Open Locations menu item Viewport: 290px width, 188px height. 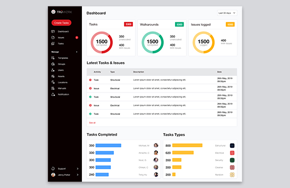(x=63, y=82)
